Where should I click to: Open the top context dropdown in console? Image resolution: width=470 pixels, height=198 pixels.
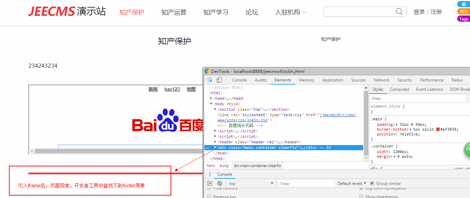click(251, 184)
